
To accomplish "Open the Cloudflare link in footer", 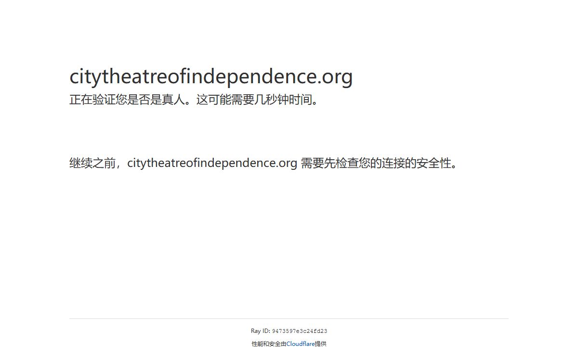I will [x=301, y=344].
